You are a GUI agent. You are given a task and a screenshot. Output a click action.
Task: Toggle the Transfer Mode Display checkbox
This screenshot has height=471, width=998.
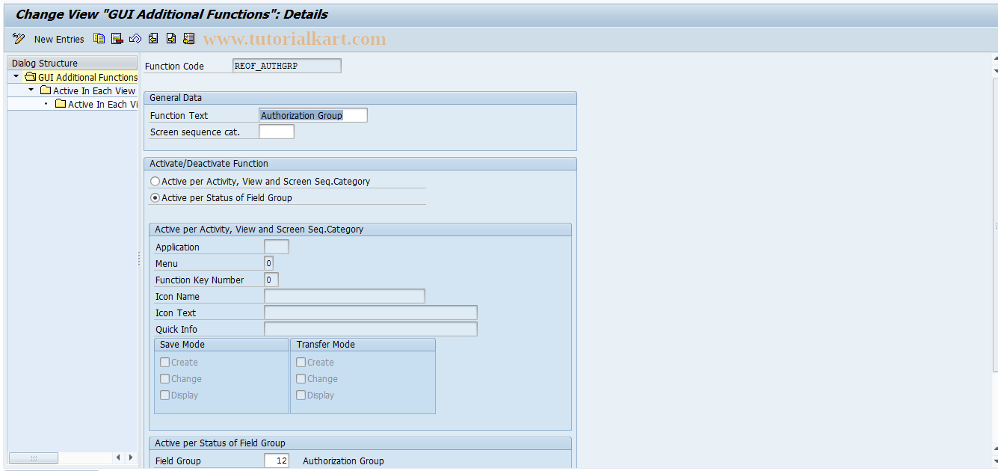click(301, 395)
